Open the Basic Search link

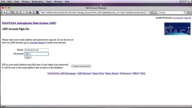click(112, 73)
